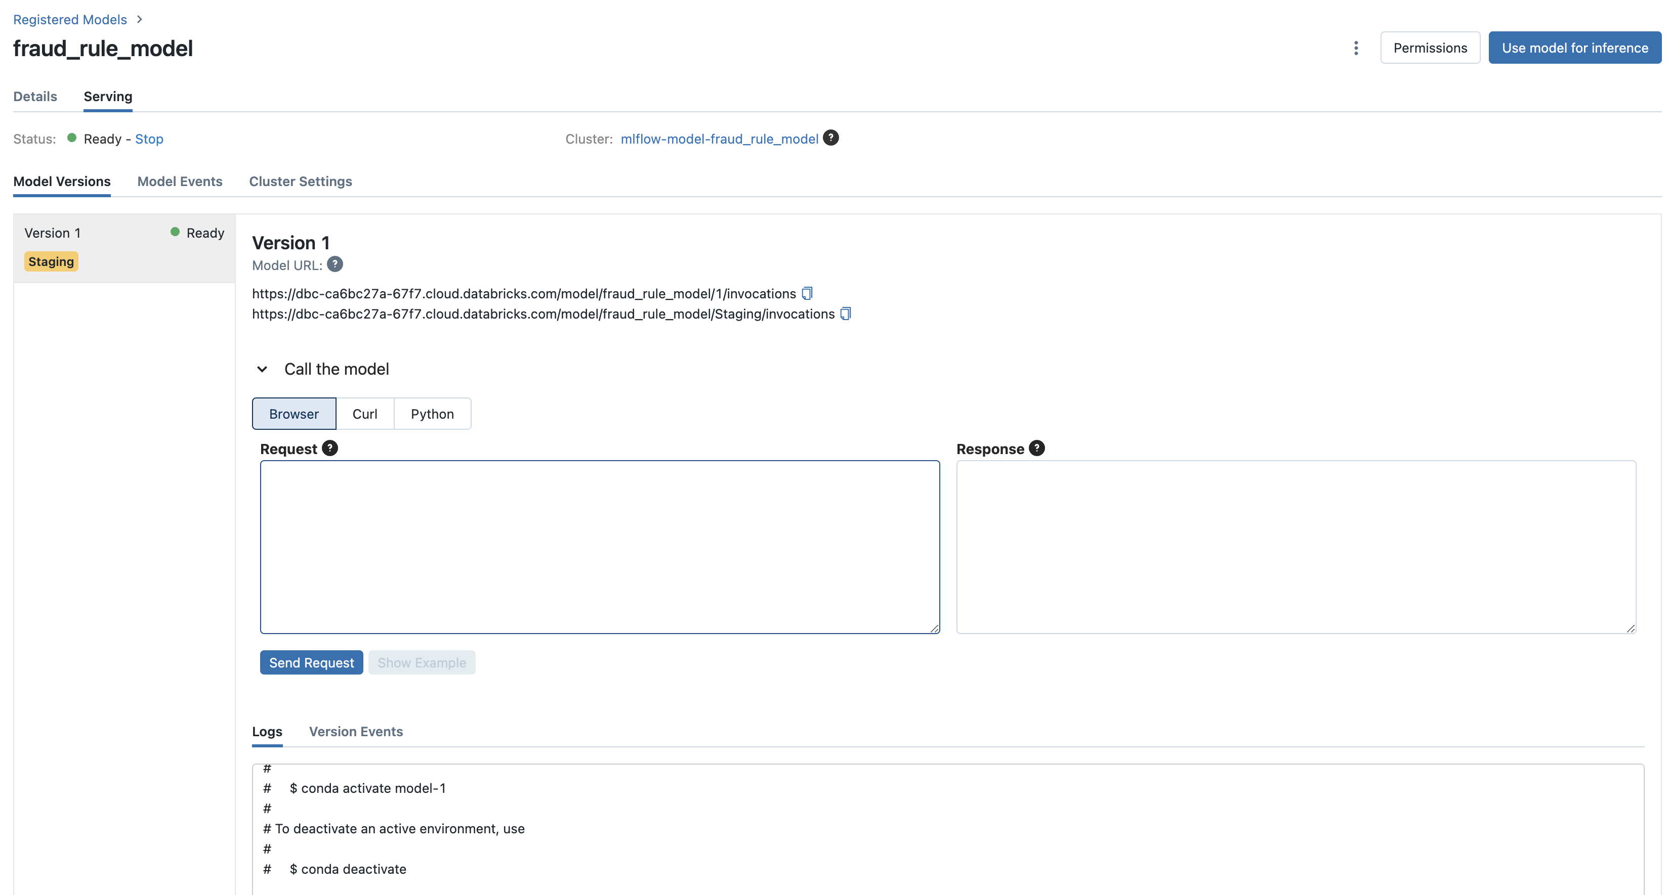This screenshot has width=1669, height=895.
Task: Select Version 1 Staging in versions list
Action: coord(124,248)
